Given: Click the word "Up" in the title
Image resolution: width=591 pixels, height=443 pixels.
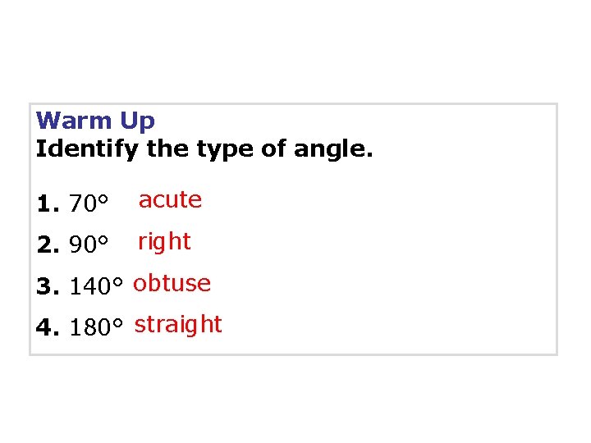Looking at the screenshot, I should point(137,122).
